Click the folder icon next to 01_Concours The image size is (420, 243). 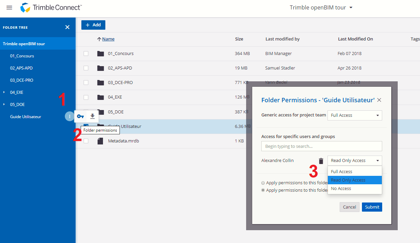click(x=100, y=53)
